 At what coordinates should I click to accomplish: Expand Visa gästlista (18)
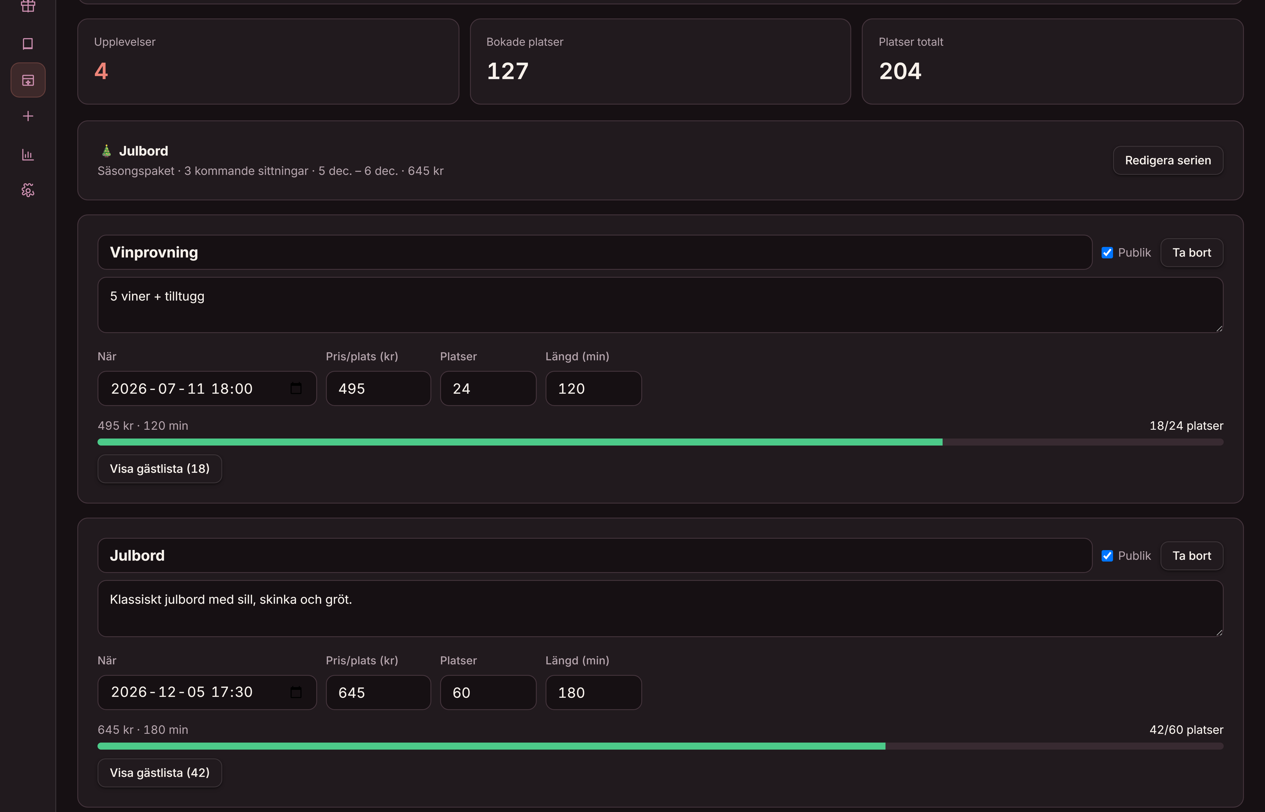160,469
